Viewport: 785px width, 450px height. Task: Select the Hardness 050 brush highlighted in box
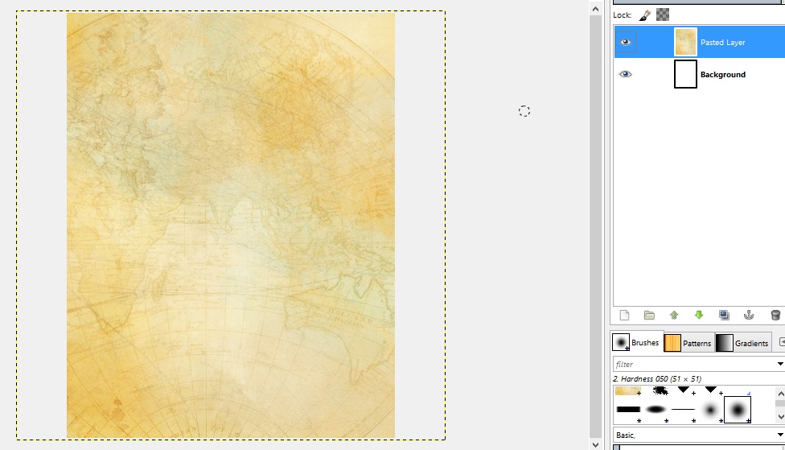pos(738,410)
